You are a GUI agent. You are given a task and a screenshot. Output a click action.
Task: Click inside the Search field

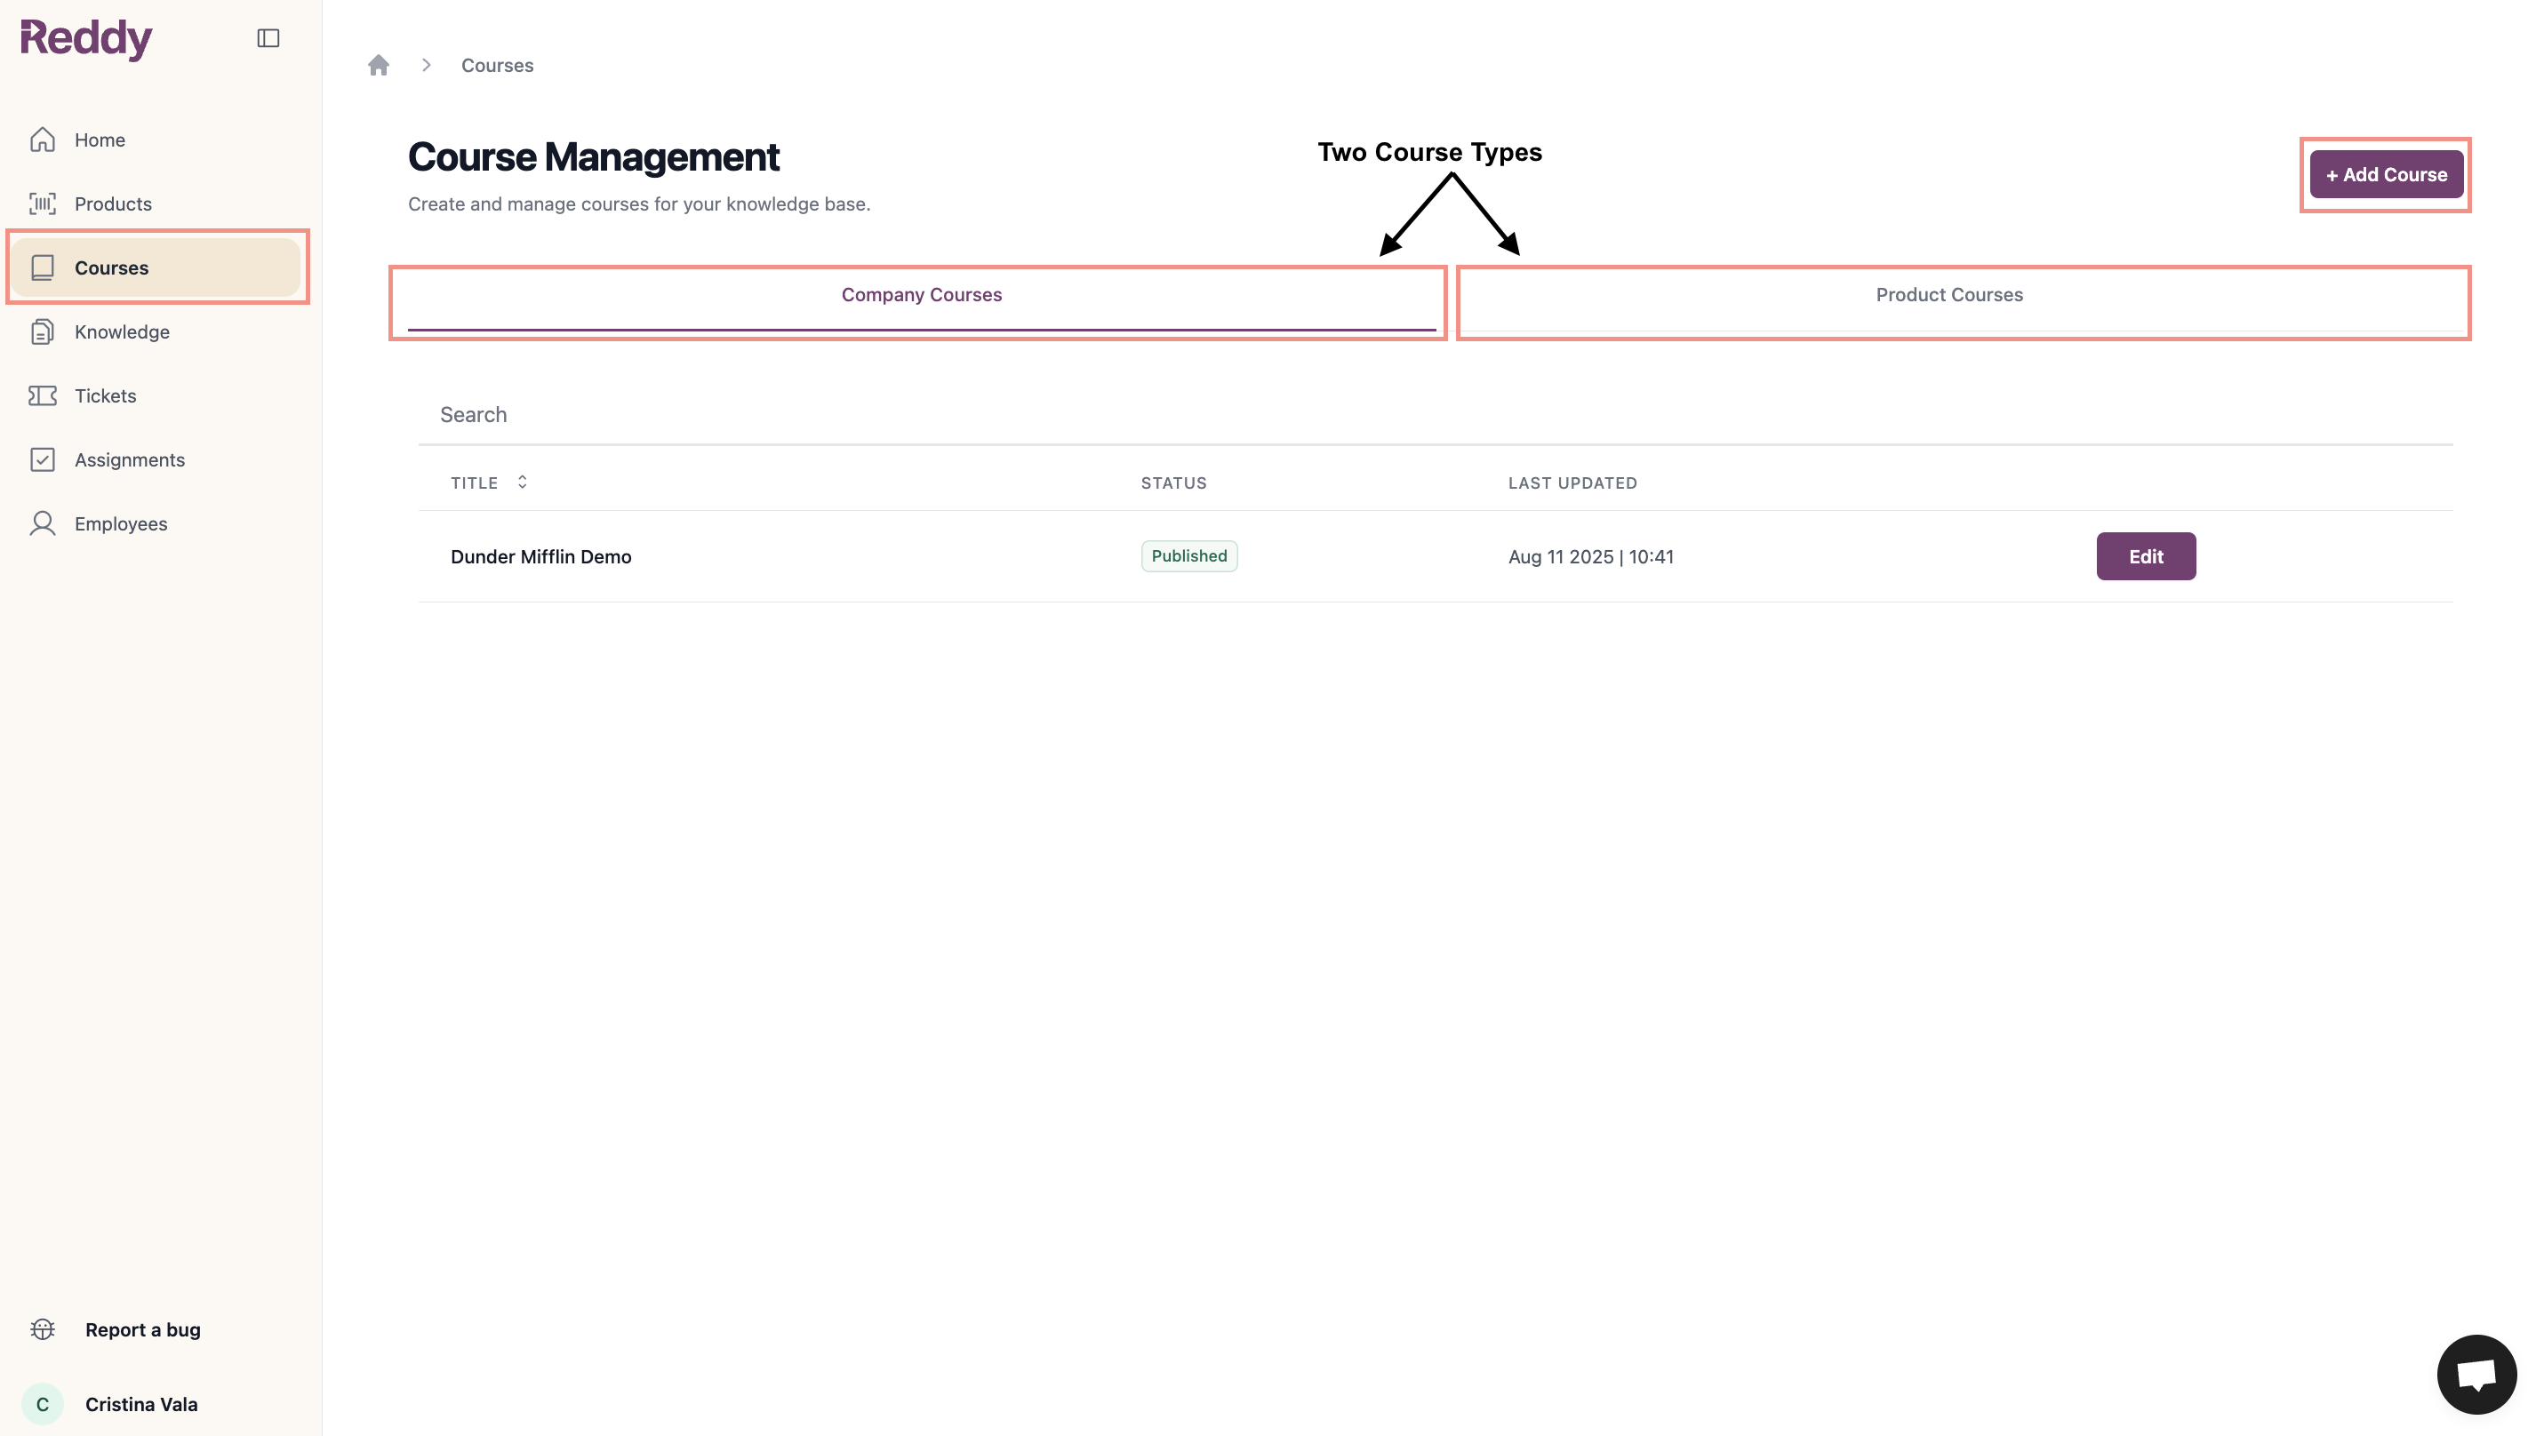tap(889, 414)
